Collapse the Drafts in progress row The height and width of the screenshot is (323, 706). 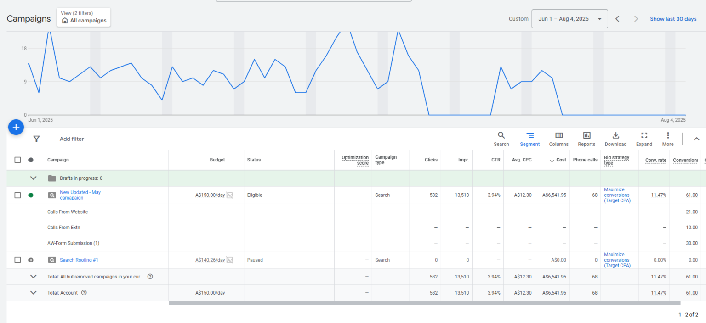[33, 178]
